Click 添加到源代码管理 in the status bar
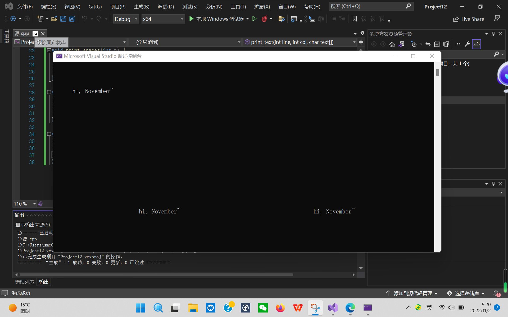The width and height of the screenshot is (508, 317). [x=412, y=293]
